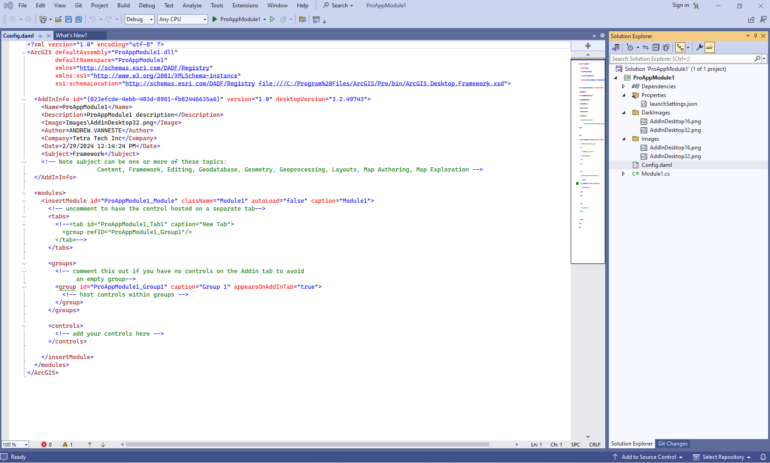Open the Extensions menu

pos(245,6)
